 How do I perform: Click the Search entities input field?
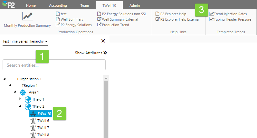(x=54, y=65)
